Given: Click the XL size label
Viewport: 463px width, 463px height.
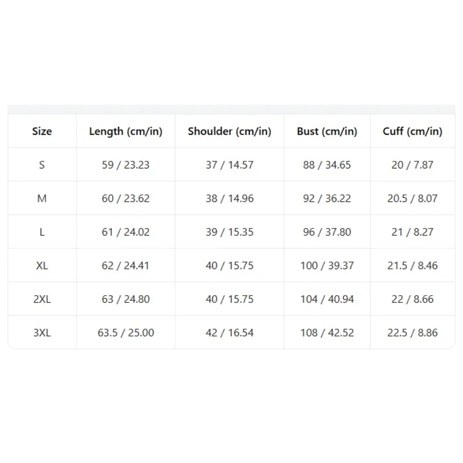Looking at the screenshot, I should coord(42,266).
